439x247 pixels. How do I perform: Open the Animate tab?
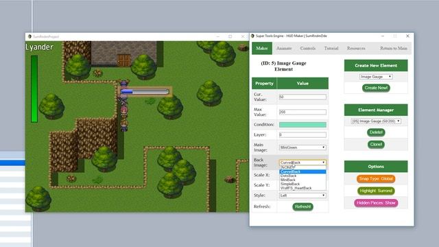284,48
